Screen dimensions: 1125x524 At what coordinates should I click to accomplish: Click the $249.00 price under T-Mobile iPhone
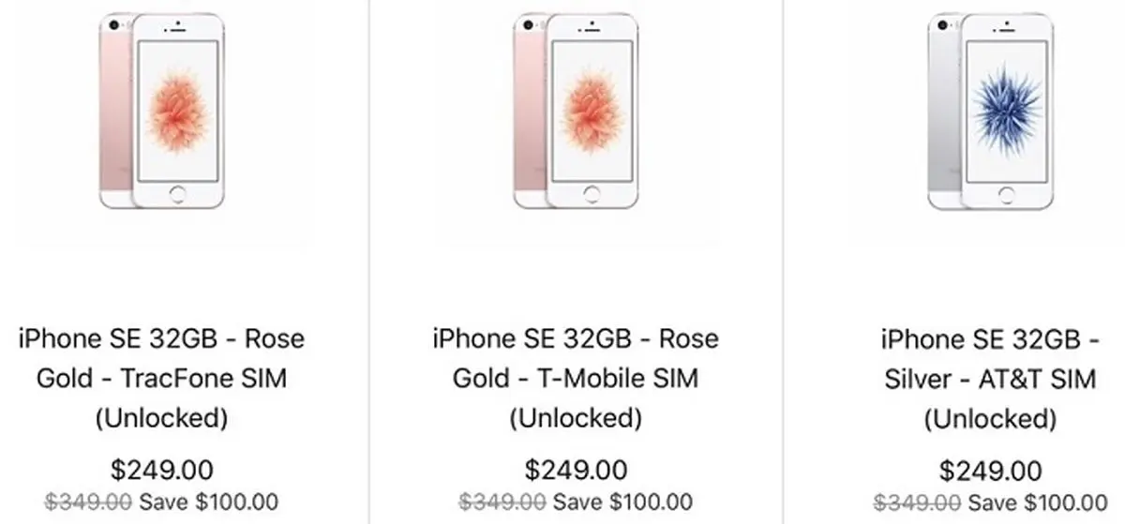(576, 469)
